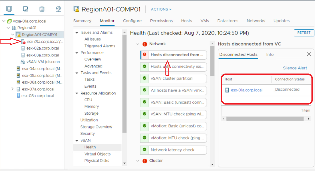The image size is (315, 171).
Task: Click green check on vSAN cluster partition
Action: click(x=144, y=78)
